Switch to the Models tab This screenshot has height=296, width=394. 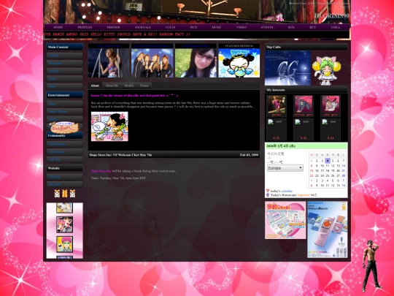[x=129, y=86]
